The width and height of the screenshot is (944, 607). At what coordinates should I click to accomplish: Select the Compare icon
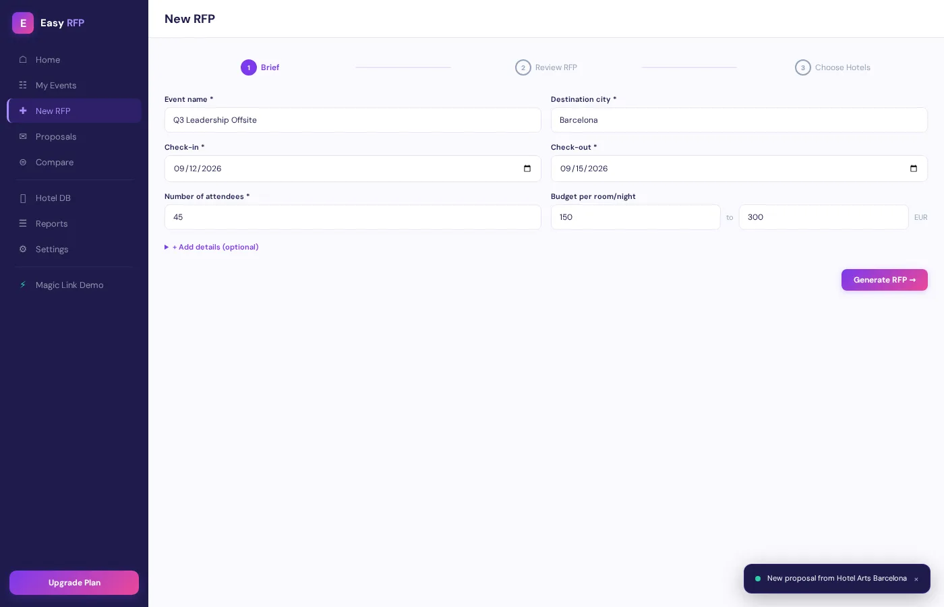click(23, 162)
